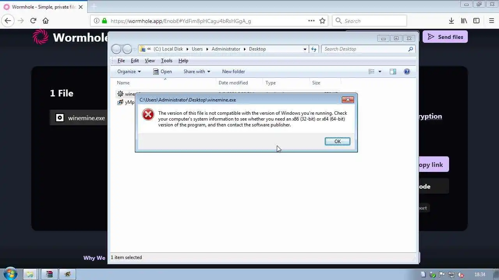Select the Wormhole browser tab
The image size is (499, 280).
43,7
